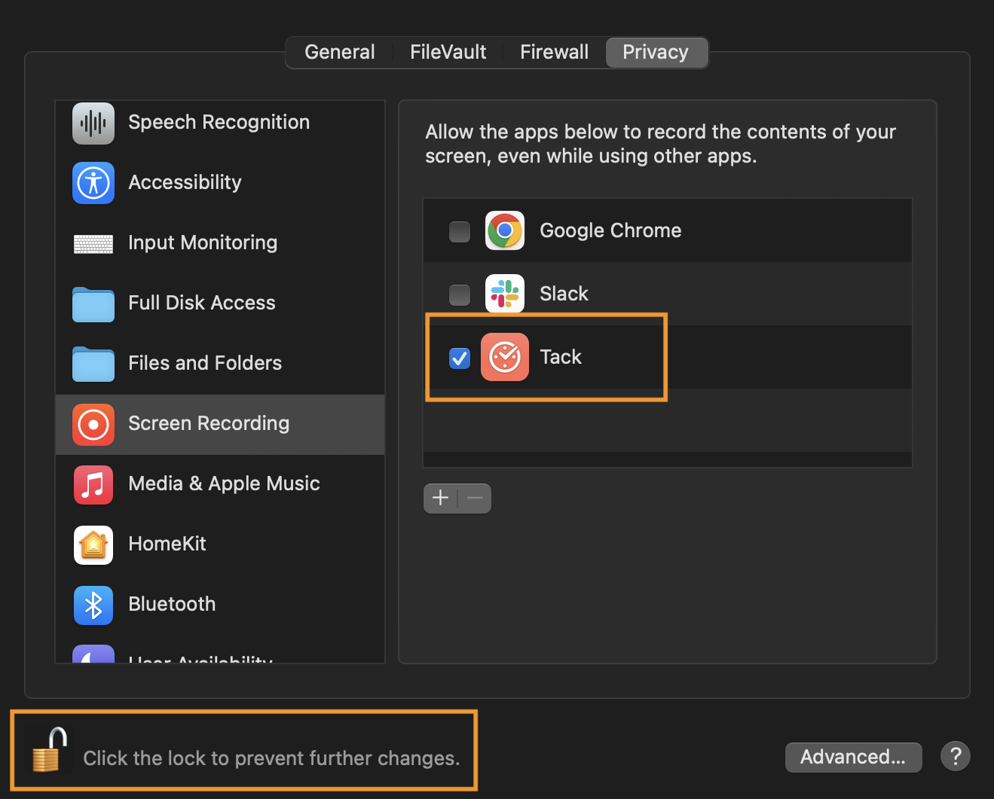Click the Google Chrome app icon
This screenshot has width=994, height=799.
click(x=505, y=230)
